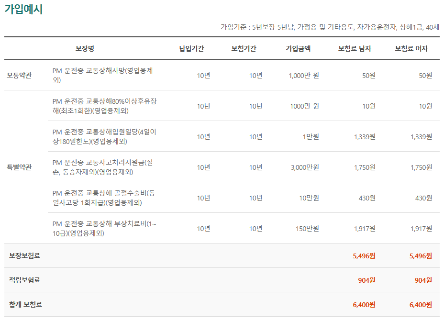Click female premium 50원 for 교통상해사망
Screen dimensions: 444x321
(426, 76)
